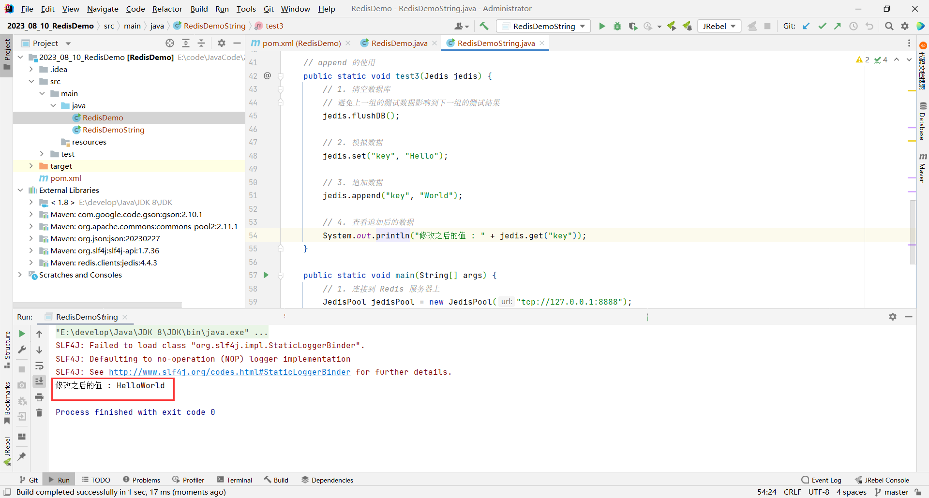Open the Tools menu
The image size is (929, 498).
coord(246,9)
